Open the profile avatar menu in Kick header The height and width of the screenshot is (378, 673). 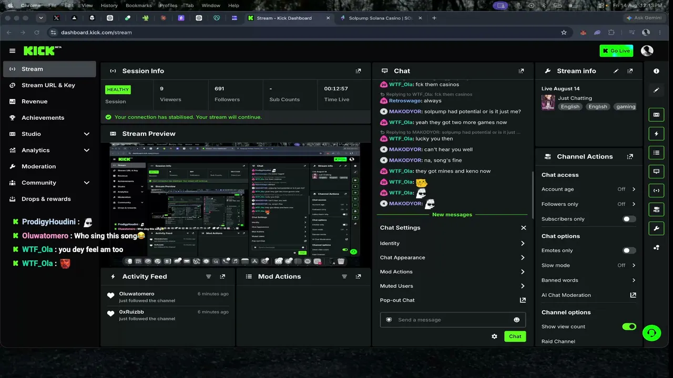coord(647,51)
